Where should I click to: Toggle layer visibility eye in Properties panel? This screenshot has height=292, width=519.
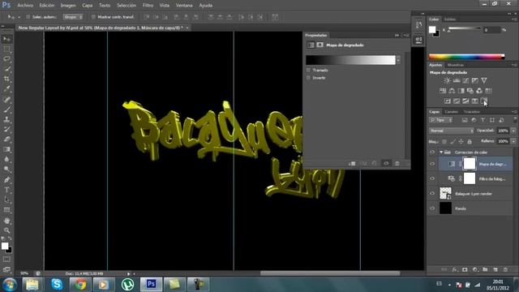(386, 163)
